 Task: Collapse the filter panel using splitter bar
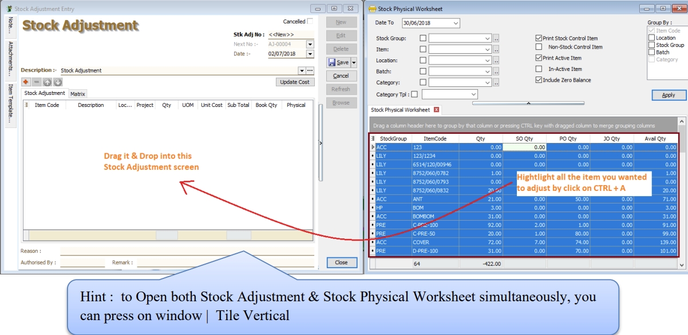(528, 103)
